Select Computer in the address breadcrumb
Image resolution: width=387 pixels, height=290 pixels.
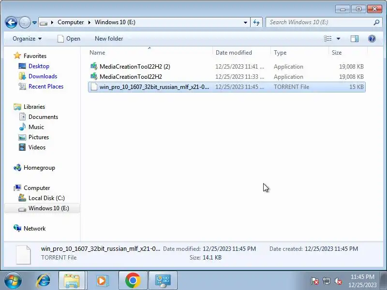tap(71, 22)
